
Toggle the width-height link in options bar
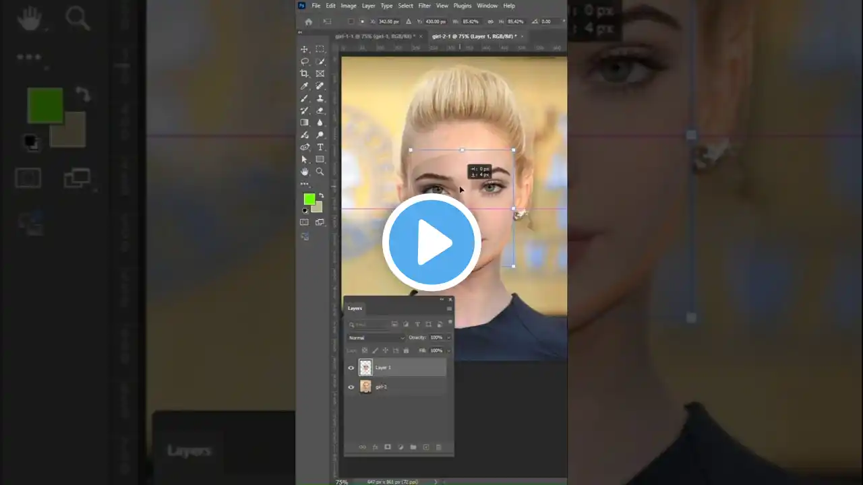(x=489, y=22)
